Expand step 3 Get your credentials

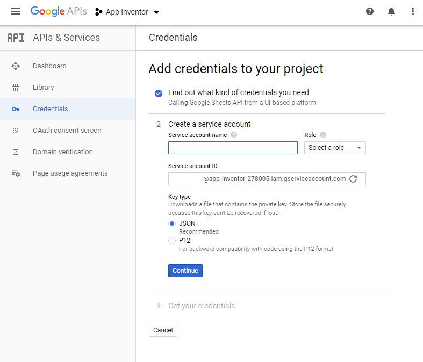point(202,306)
